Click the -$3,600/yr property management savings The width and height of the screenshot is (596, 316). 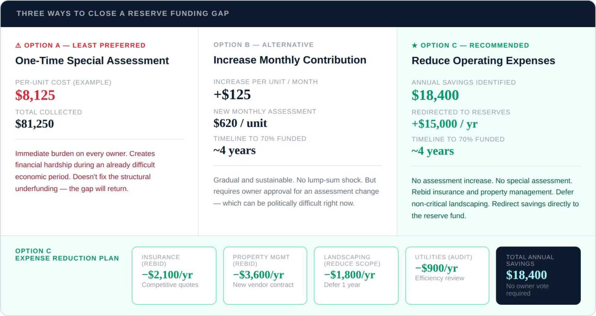[x=258, y=275]
